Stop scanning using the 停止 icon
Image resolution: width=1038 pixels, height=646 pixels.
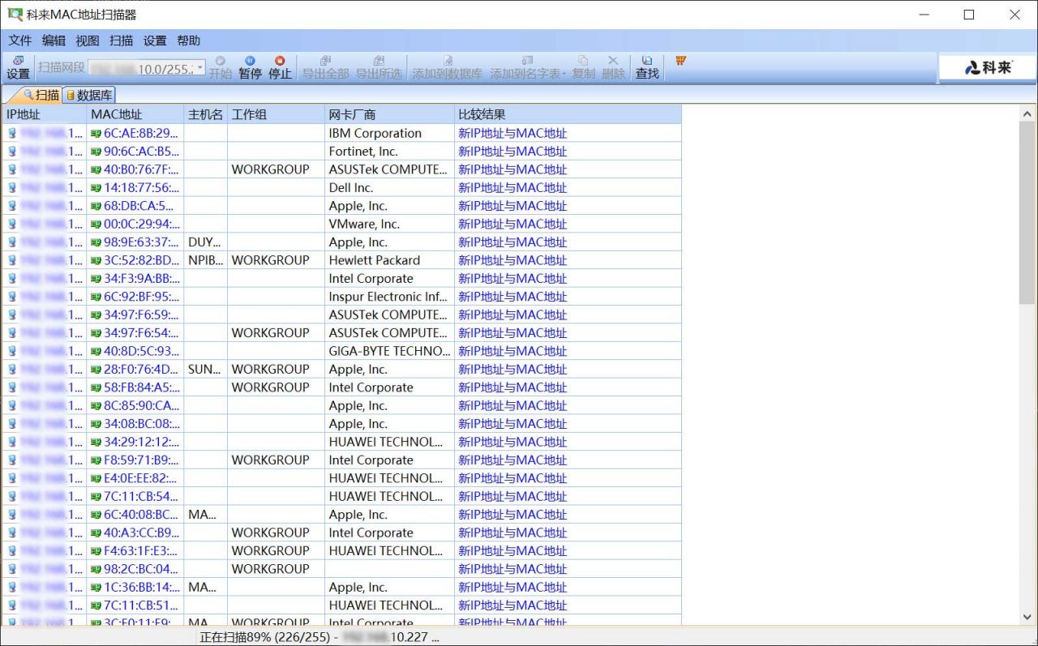click(x=280, y=65)
